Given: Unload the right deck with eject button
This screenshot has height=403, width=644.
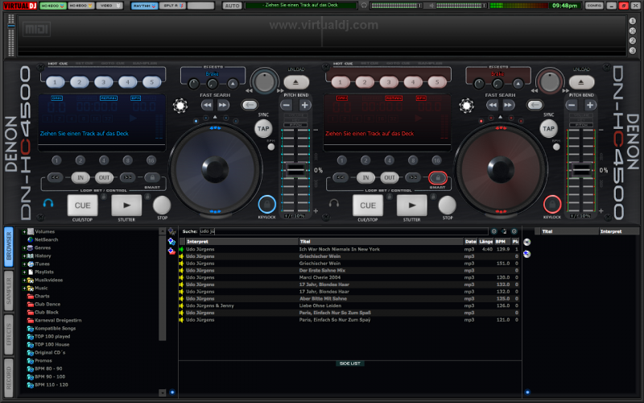Looking at the screenshot, I should click(x=581, y=82).
